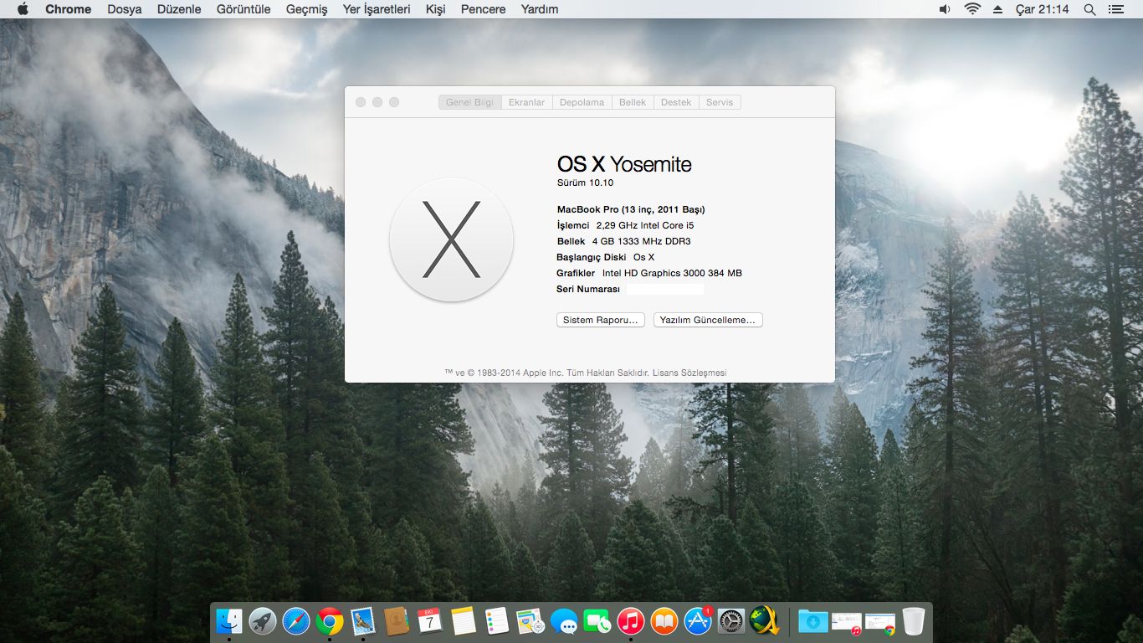Select the Genel Bilgi tab
This screenshot has height=643, width=1143.
(469, 102)
